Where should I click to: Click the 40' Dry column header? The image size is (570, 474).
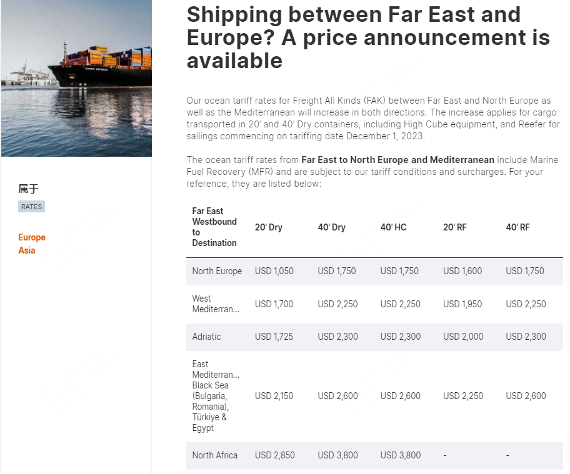pyautogui.click(x=331, y=227)
